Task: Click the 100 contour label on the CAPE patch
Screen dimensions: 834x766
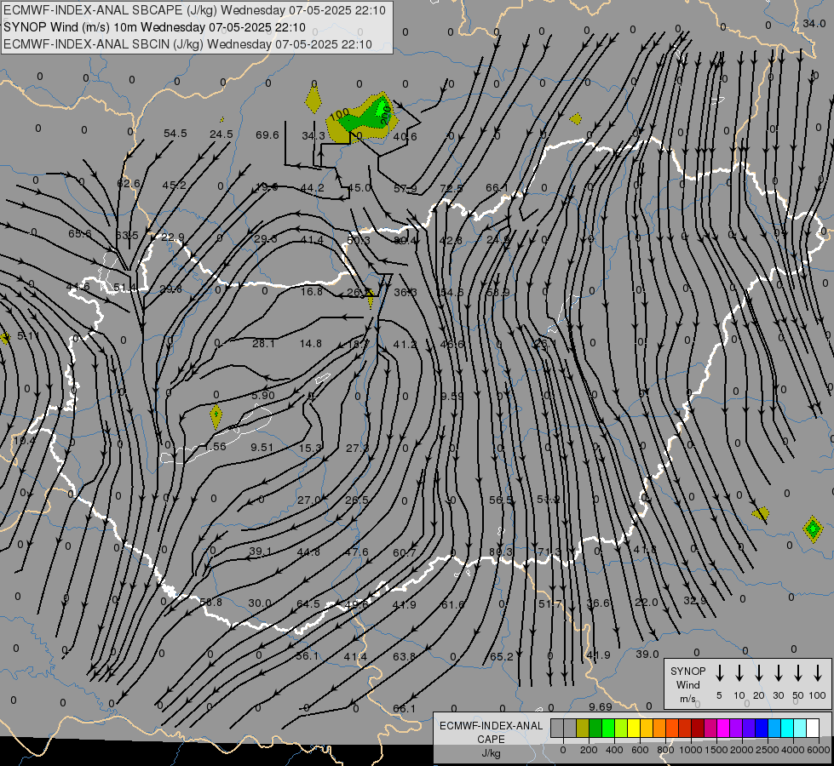Action: [339, 113]
